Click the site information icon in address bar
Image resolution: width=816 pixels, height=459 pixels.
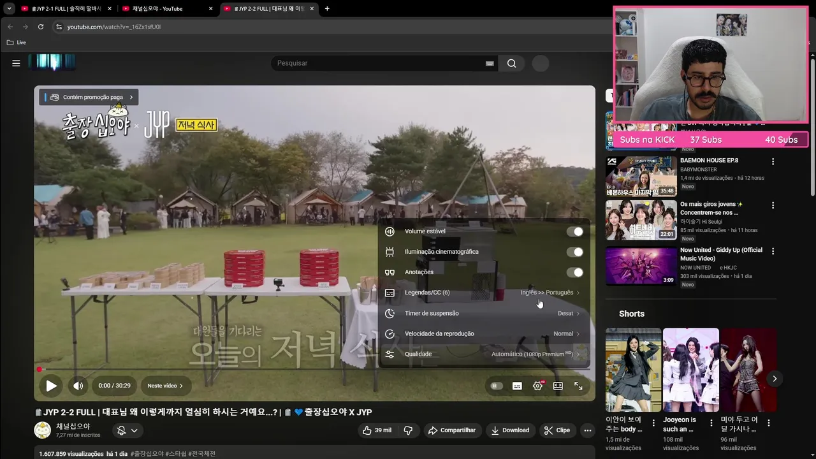click(x=59, y=27)
